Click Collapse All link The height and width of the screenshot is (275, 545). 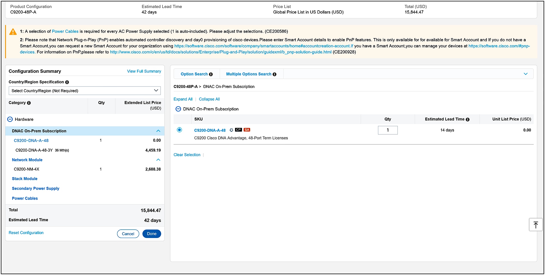pyautogui.click(x=209, y=99)
